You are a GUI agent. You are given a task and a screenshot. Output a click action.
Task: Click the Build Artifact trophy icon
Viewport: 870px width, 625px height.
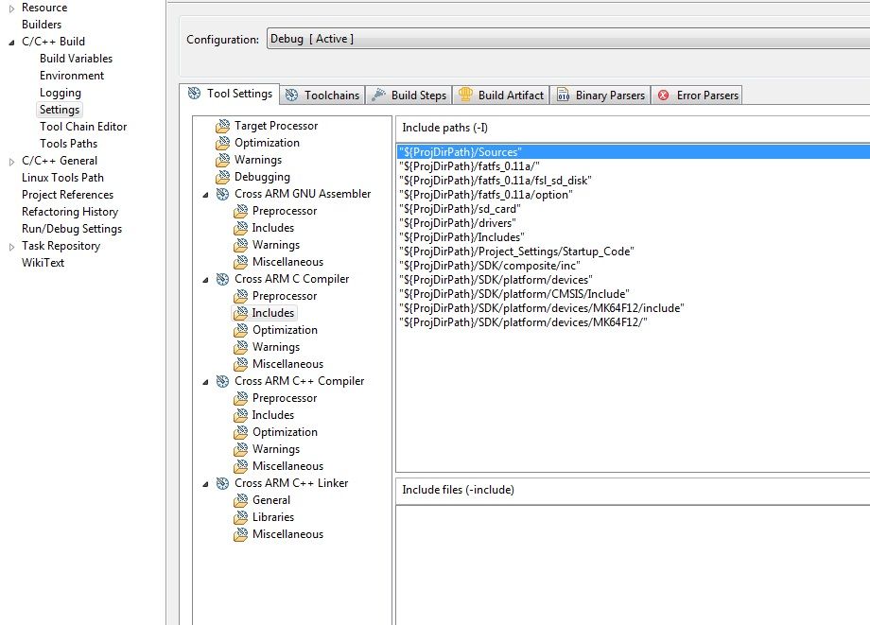(465, 95)
